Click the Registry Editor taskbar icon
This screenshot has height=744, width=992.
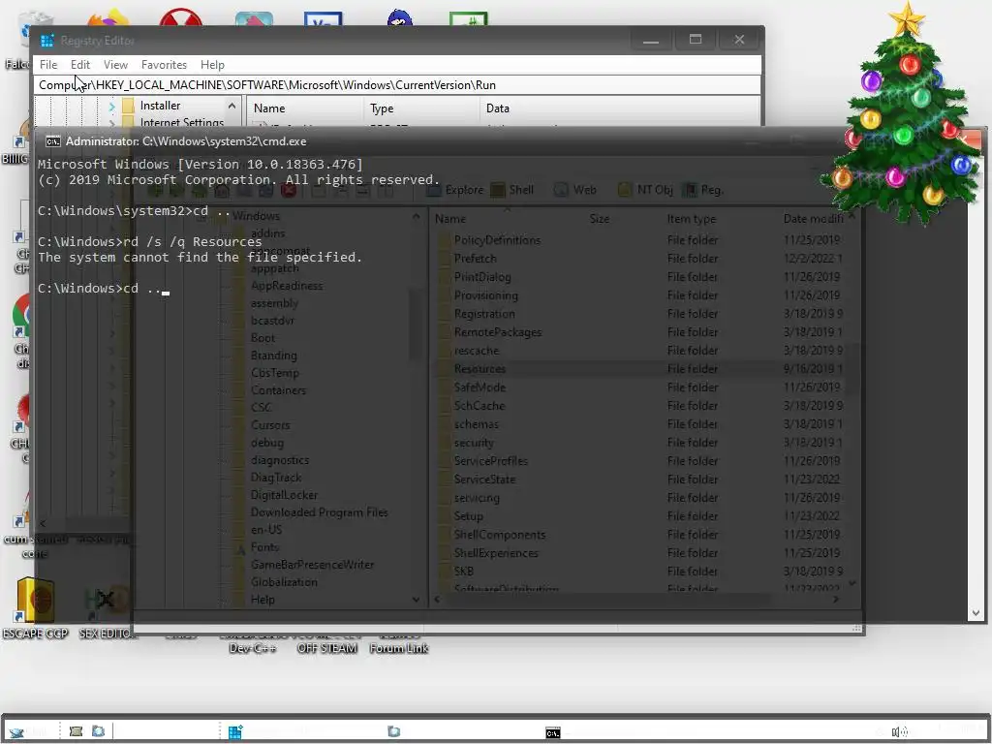(x=235, y=732)
